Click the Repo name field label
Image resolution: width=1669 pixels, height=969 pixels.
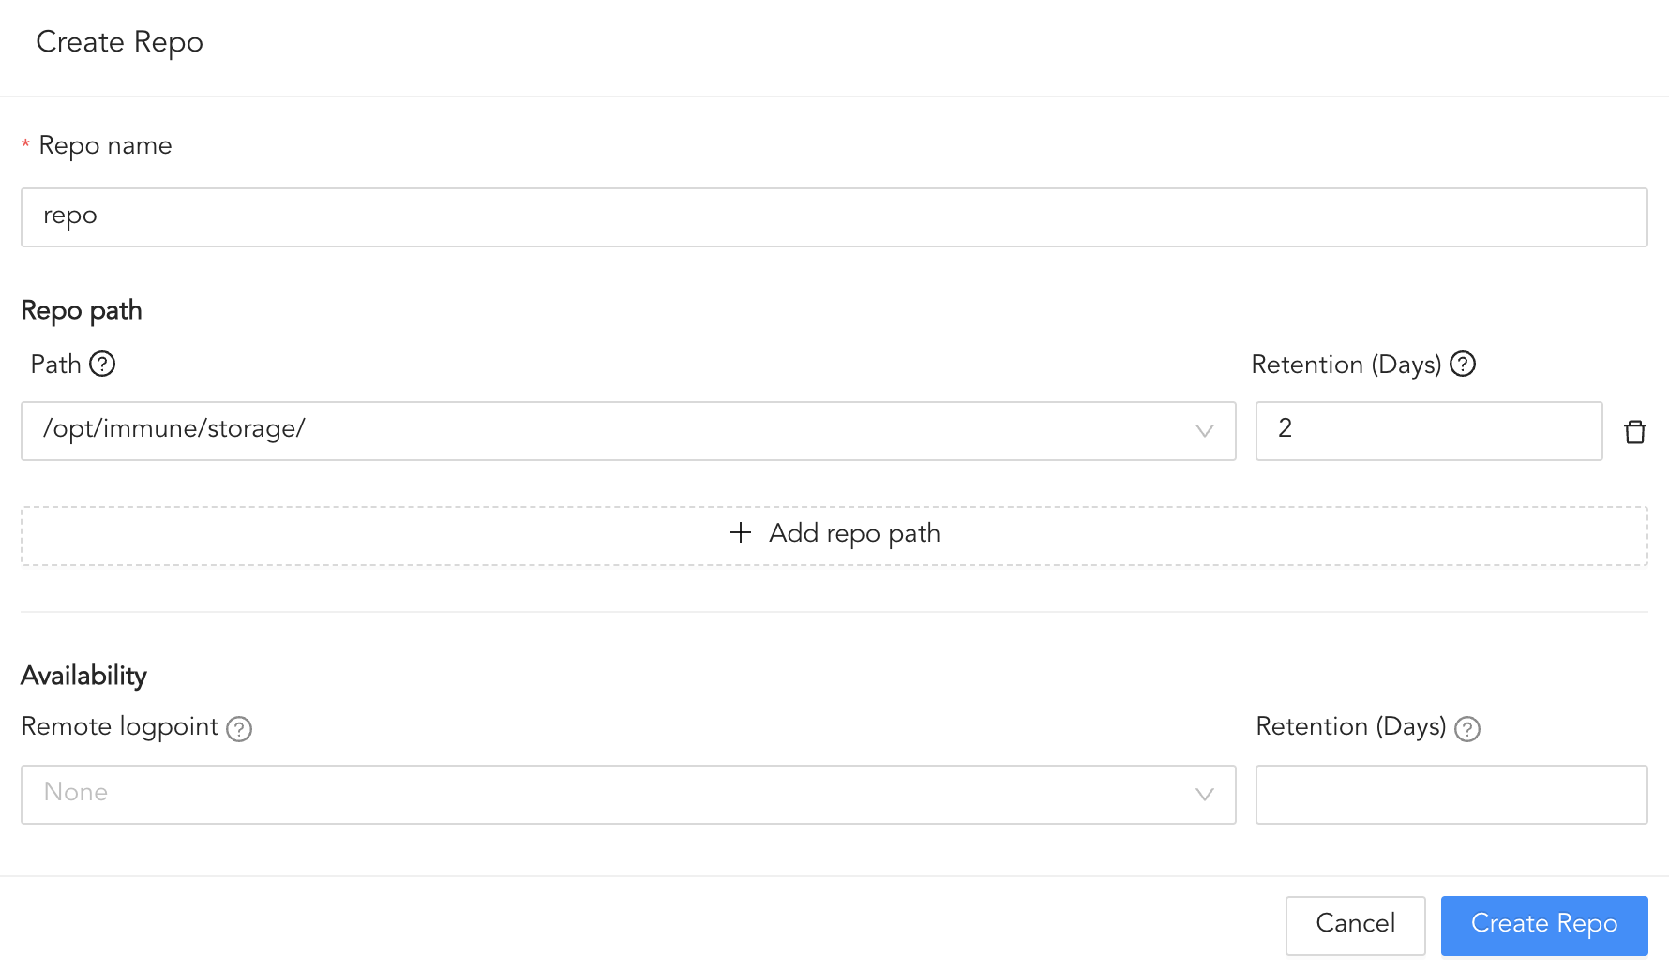[105, 146]
